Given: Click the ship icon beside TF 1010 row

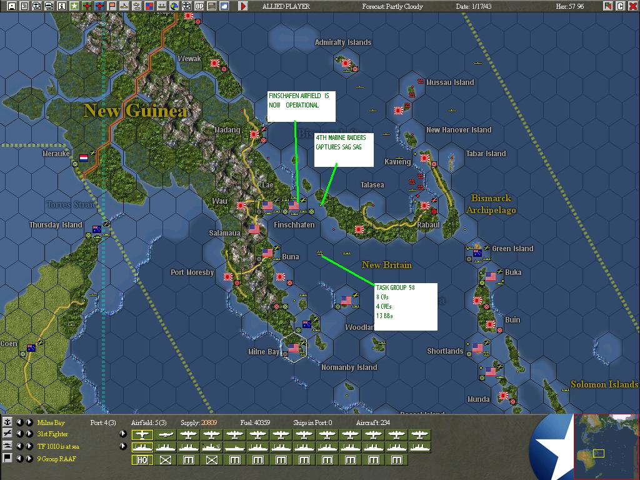Looking at the screenshot, I should click(7, 446).
